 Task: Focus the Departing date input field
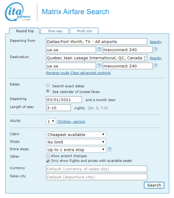pyautogui.click(x=64, y=100)
